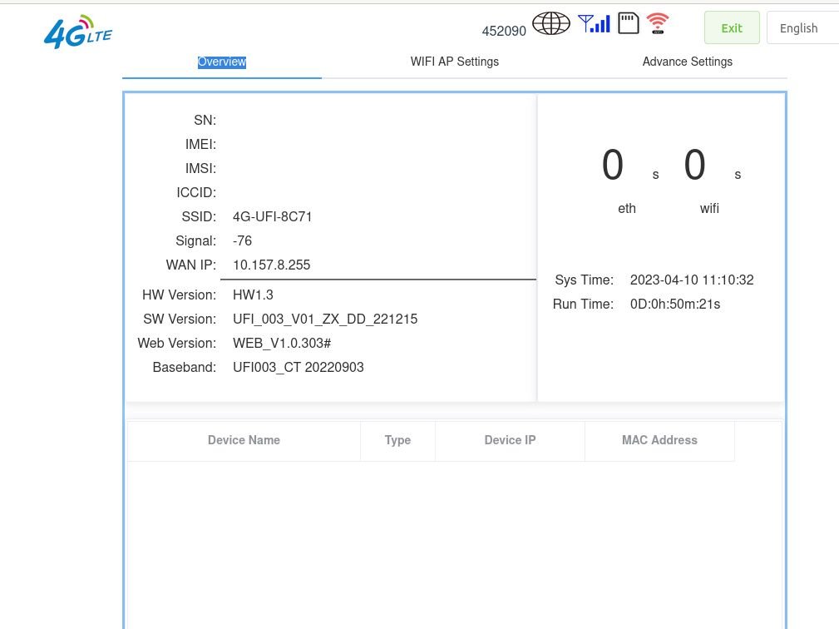839x629 pixels.
Task: Open the English language dropdown
Action: pos(802,28)
